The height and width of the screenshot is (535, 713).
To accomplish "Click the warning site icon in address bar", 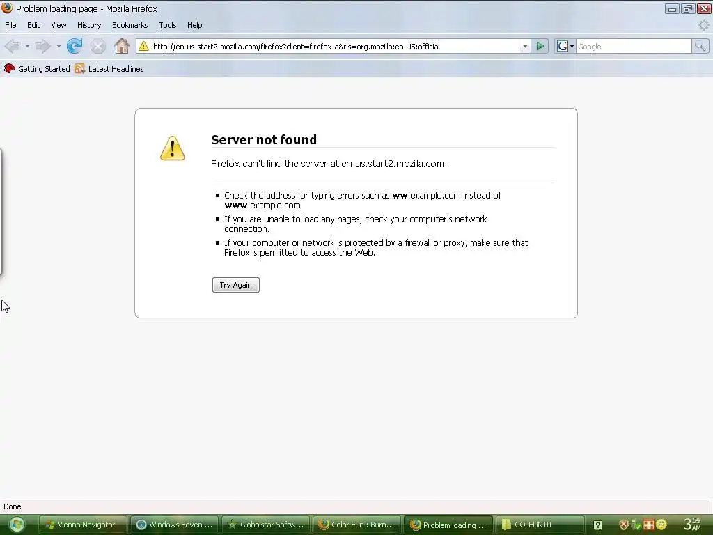I will click(143, 46).
